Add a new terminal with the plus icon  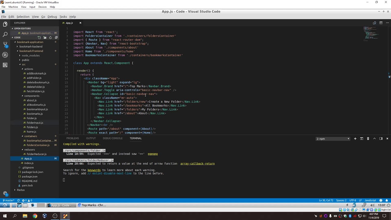click(x=355, y=139)
